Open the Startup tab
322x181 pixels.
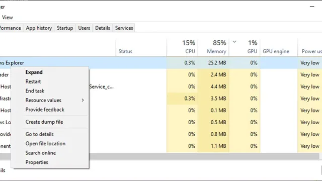coord(65,28)
